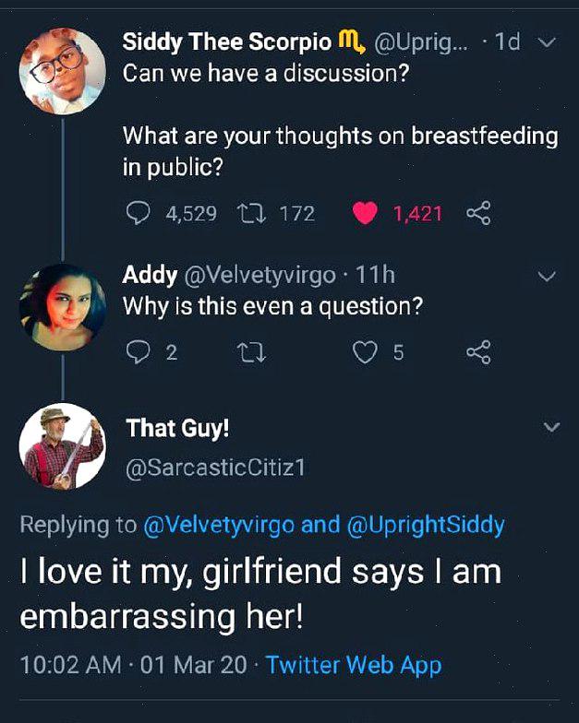Viewport: 579px width, 723px height.
Task: Open Siddy Thee Scorpio's profile picture
Action: tap(62, 71)
